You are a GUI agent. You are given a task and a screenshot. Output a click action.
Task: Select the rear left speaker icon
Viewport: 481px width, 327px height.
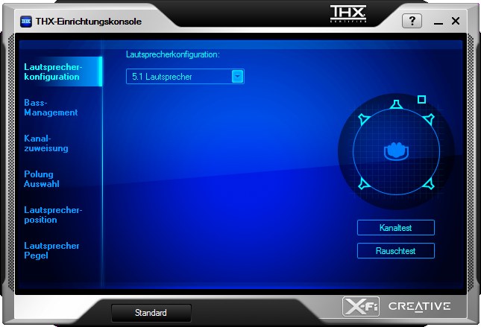pyautogui.click(x=364, y=183)
